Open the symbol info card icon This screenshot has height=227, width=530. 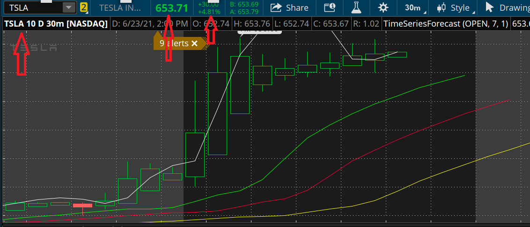330,7
